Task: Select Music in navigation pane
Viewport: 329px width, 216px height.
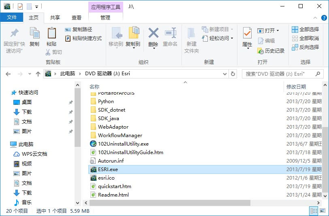Action: (23, 202)
